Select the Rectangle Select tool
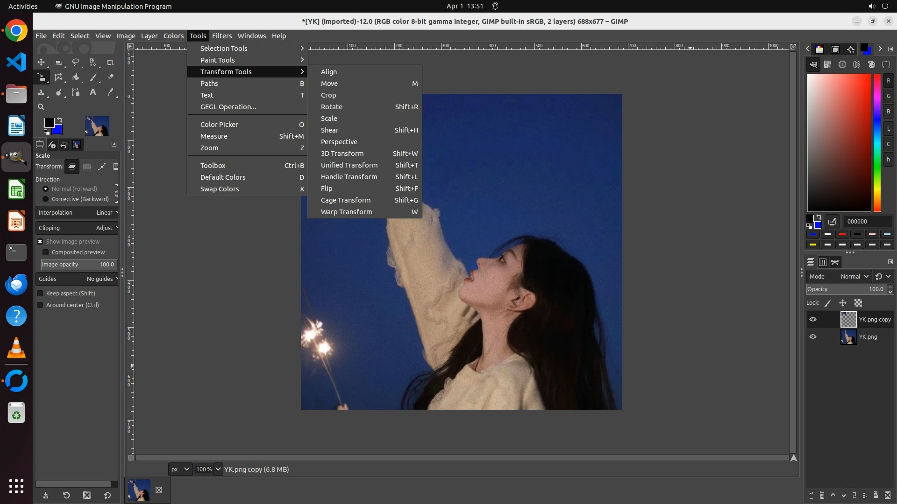Viewport: 897px width, 504px height. pyautogui.click(x=58, y=62)
